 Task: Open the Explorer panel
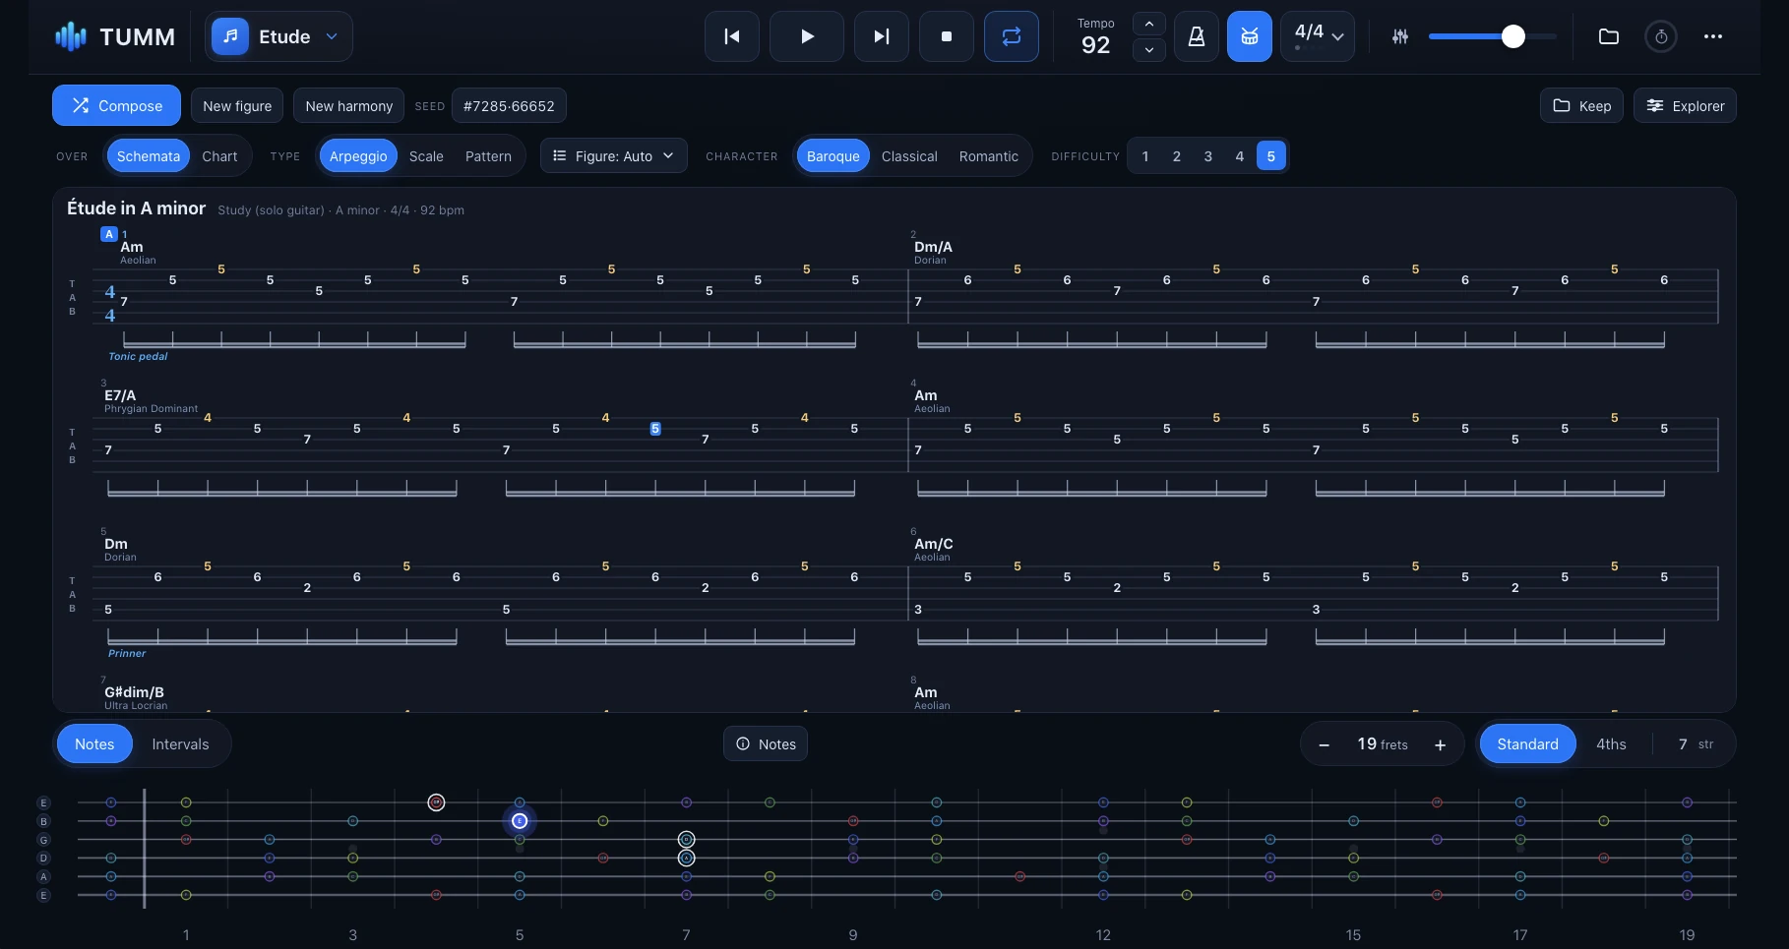(1685, 105)
